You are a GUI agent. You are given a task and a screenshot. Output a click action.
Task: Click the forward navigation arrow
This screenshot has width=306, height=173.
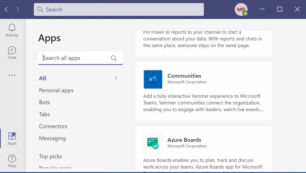(x=18, y=9)
